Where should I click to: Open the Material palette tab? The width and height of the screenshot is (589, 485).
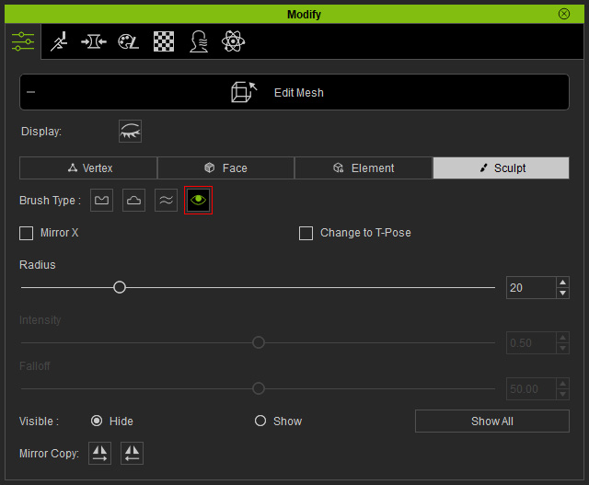[x=128, y=41]
